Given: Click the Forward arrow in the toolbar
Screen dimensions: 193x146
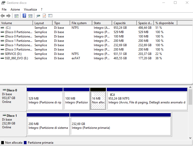Looking at the screenshot, I should pos(8,16).
